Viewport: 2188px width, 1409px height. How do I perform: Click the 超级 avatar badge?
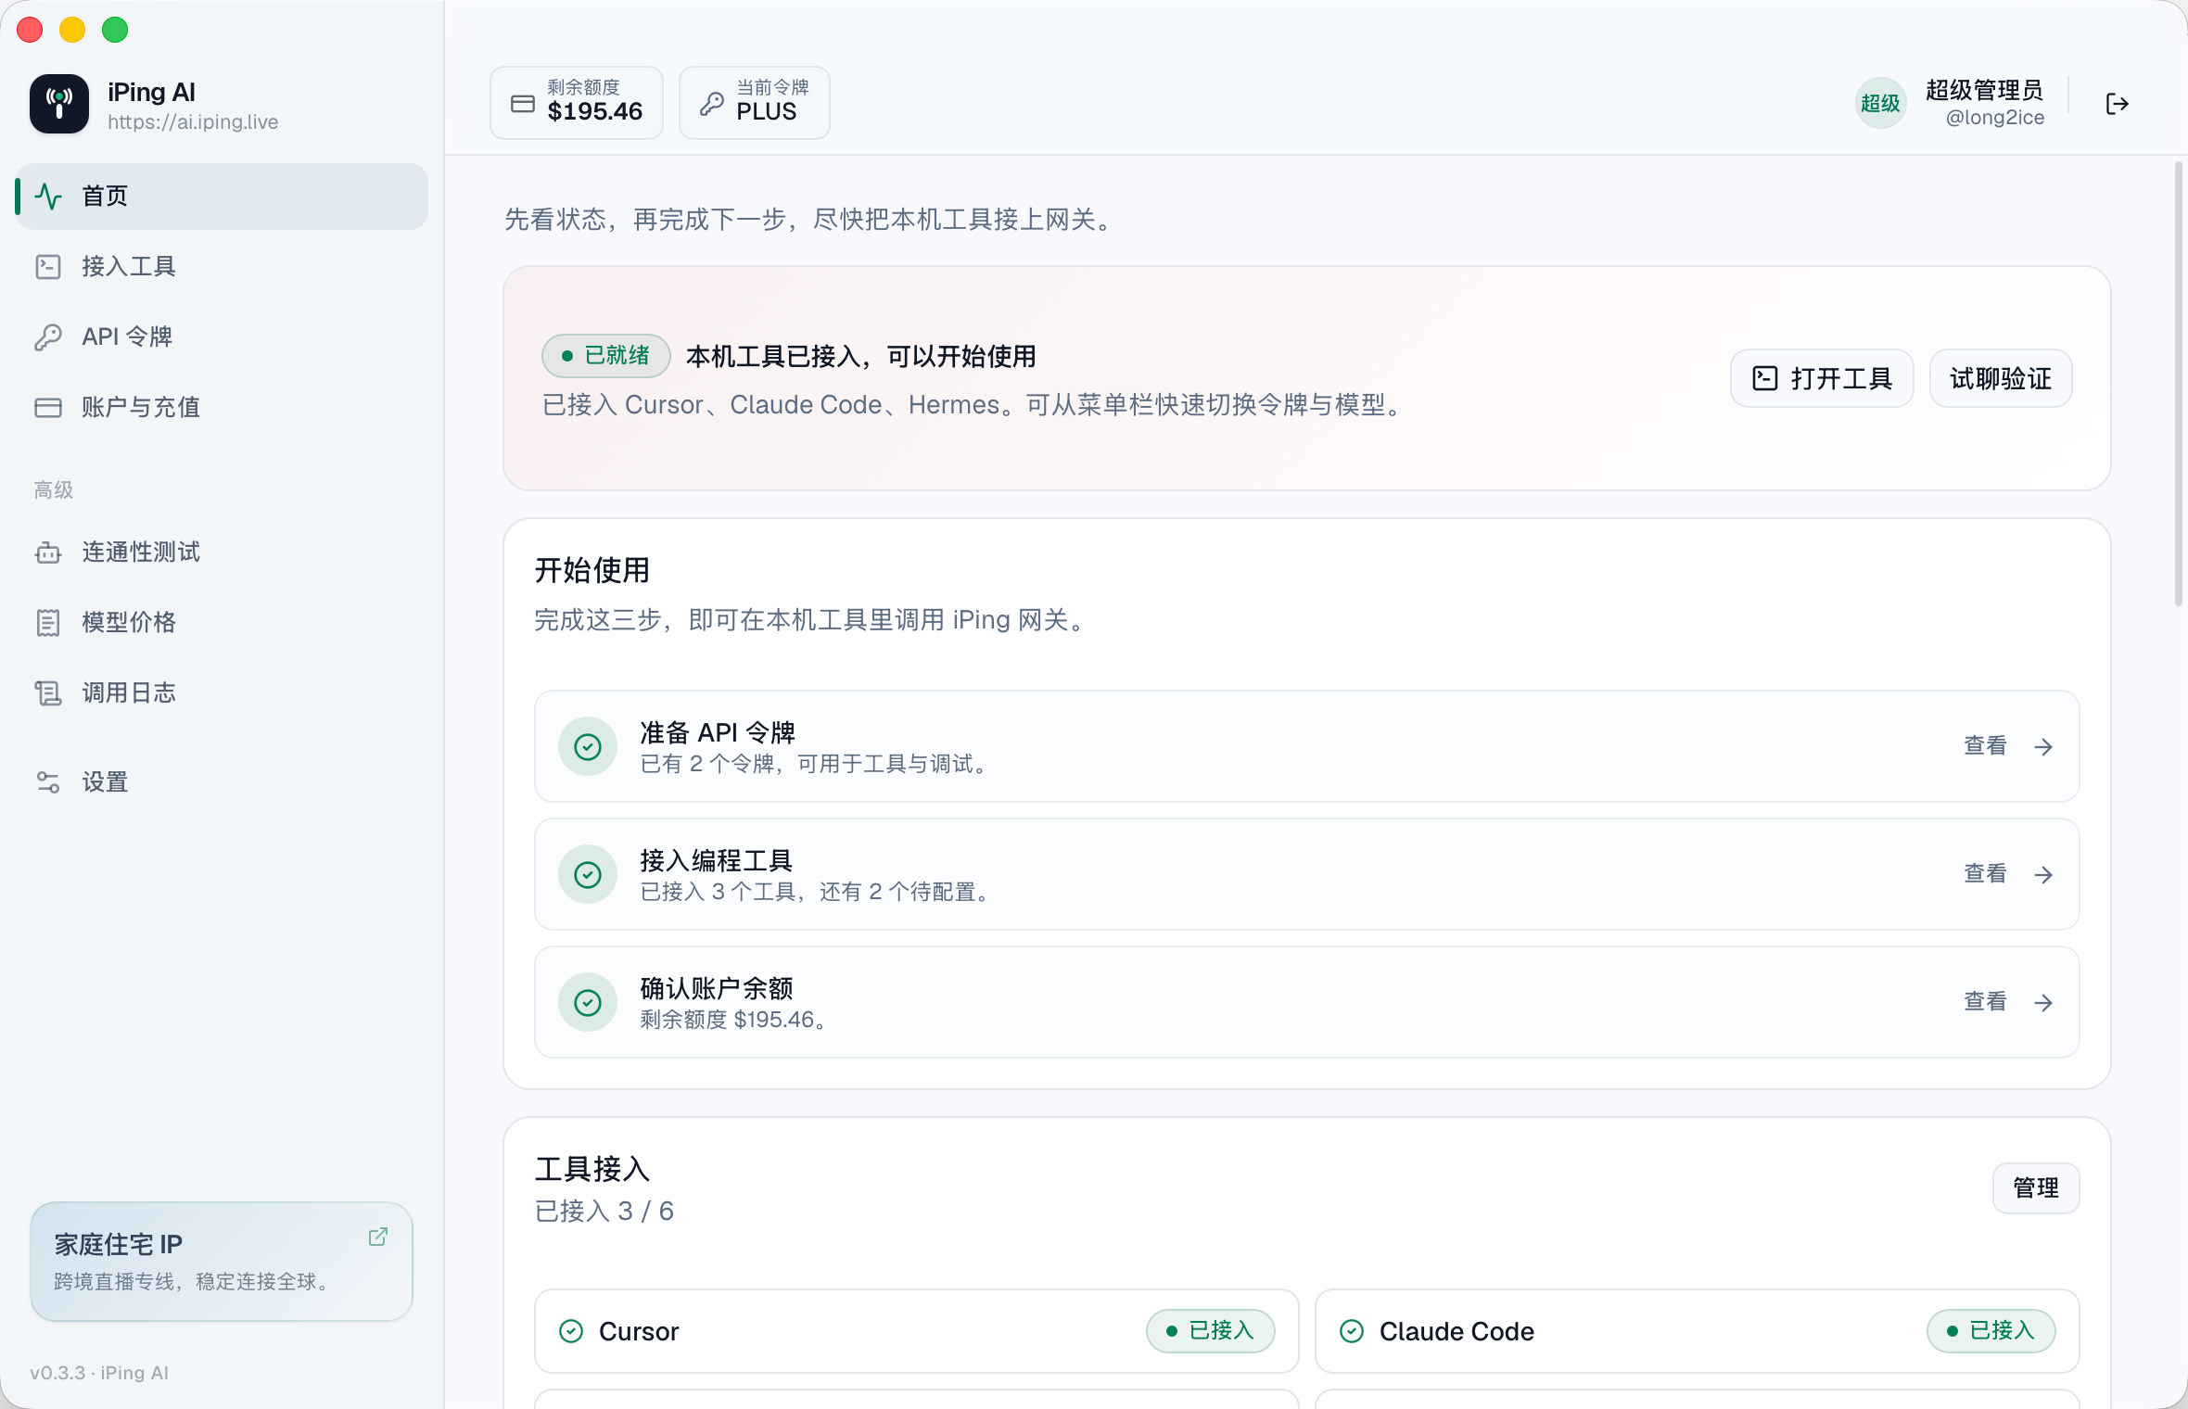tap(1881, 104)
